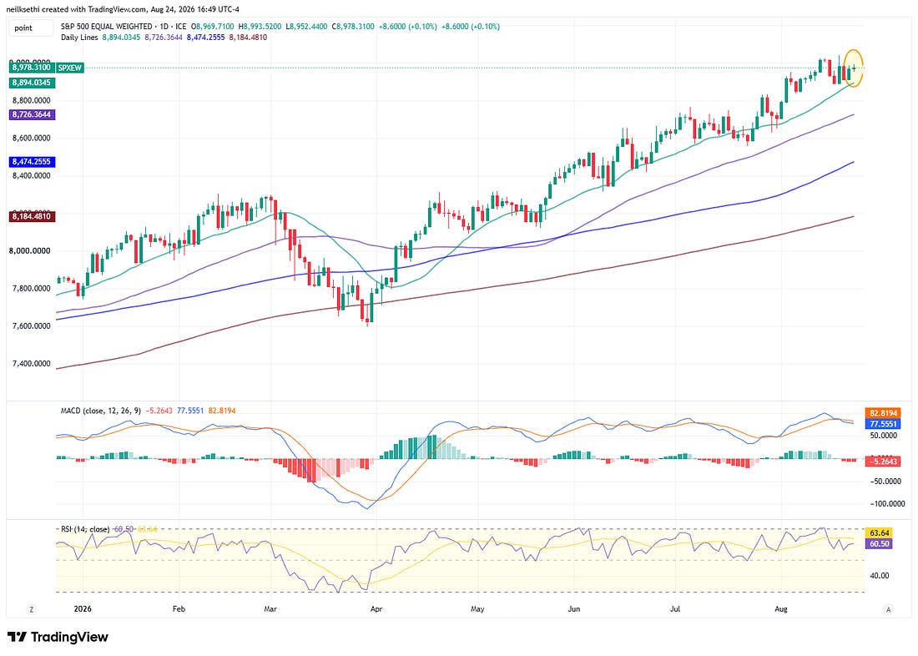Toggle the A auto-scale button
Viewport: 918px width, 656px height.
[888, 609]
